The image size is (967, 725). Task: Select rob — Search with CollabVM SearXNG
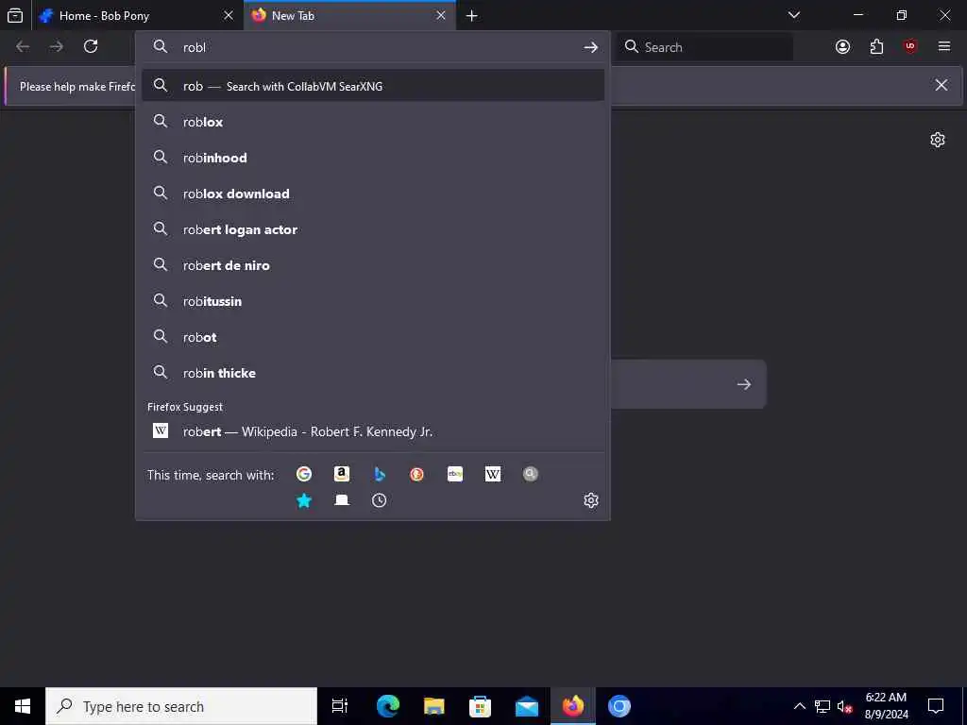point(372,86)
